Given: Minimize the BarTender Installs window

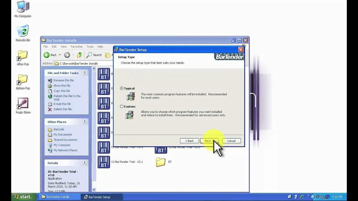Looking at the screenshot, I should [233, 40].
